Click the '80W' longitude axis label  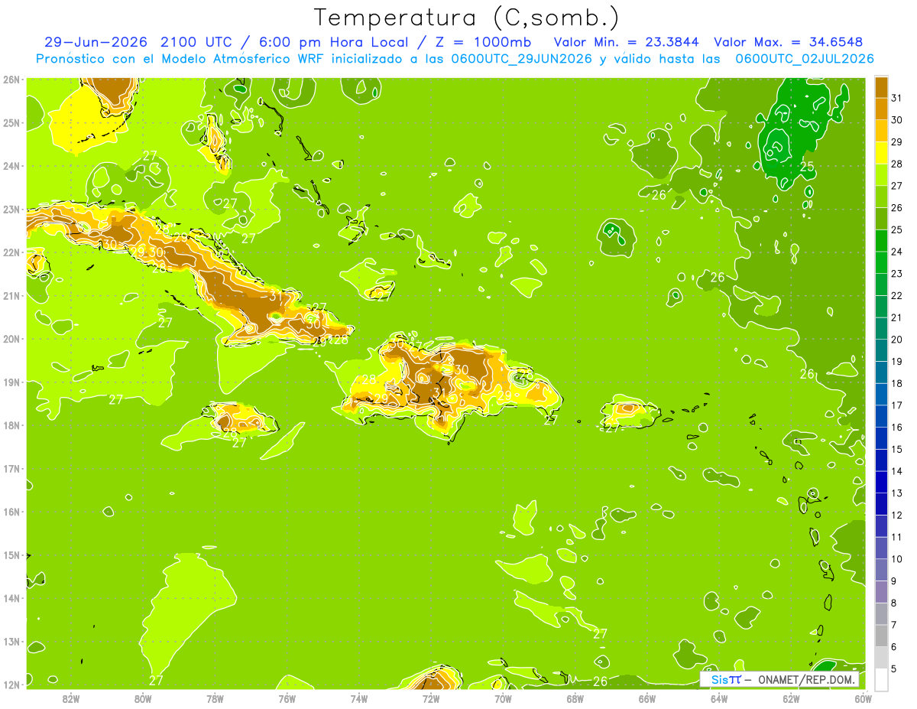143,698
